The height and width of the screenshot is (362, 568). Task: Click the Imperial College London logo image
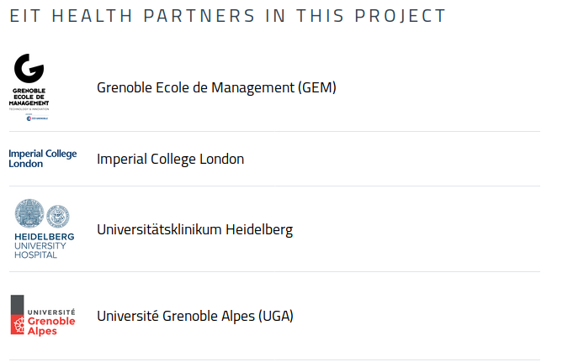pyautogui.click(x=43, y=159)
